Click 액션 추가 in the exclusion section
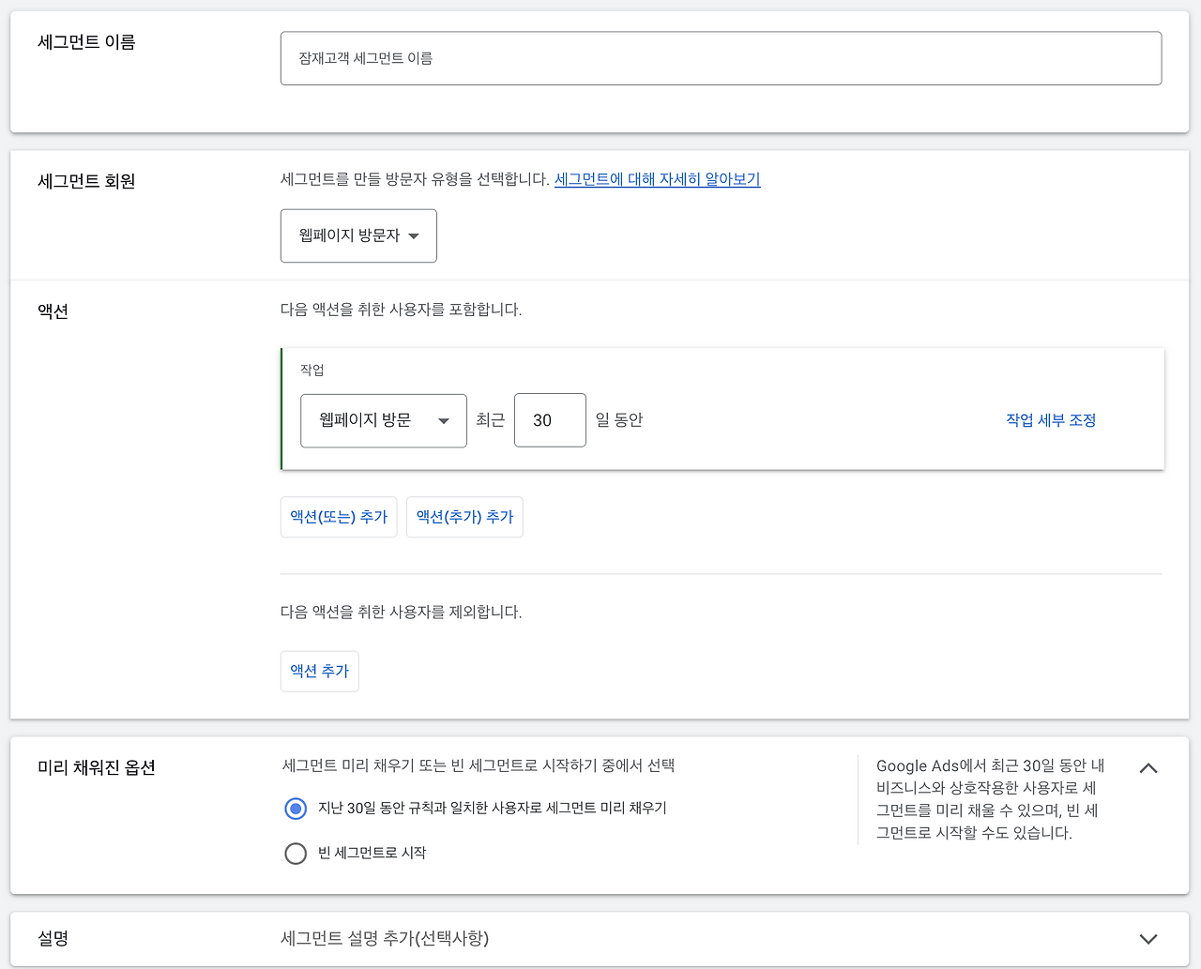 click(319, 671)
